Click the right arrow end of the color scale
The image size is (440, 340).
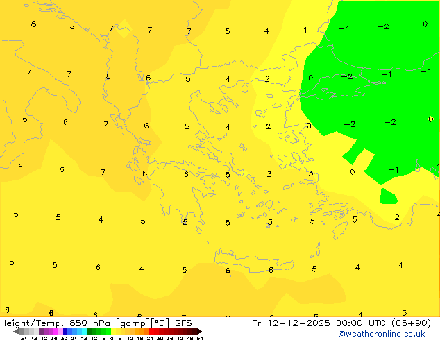pos(200,331)
